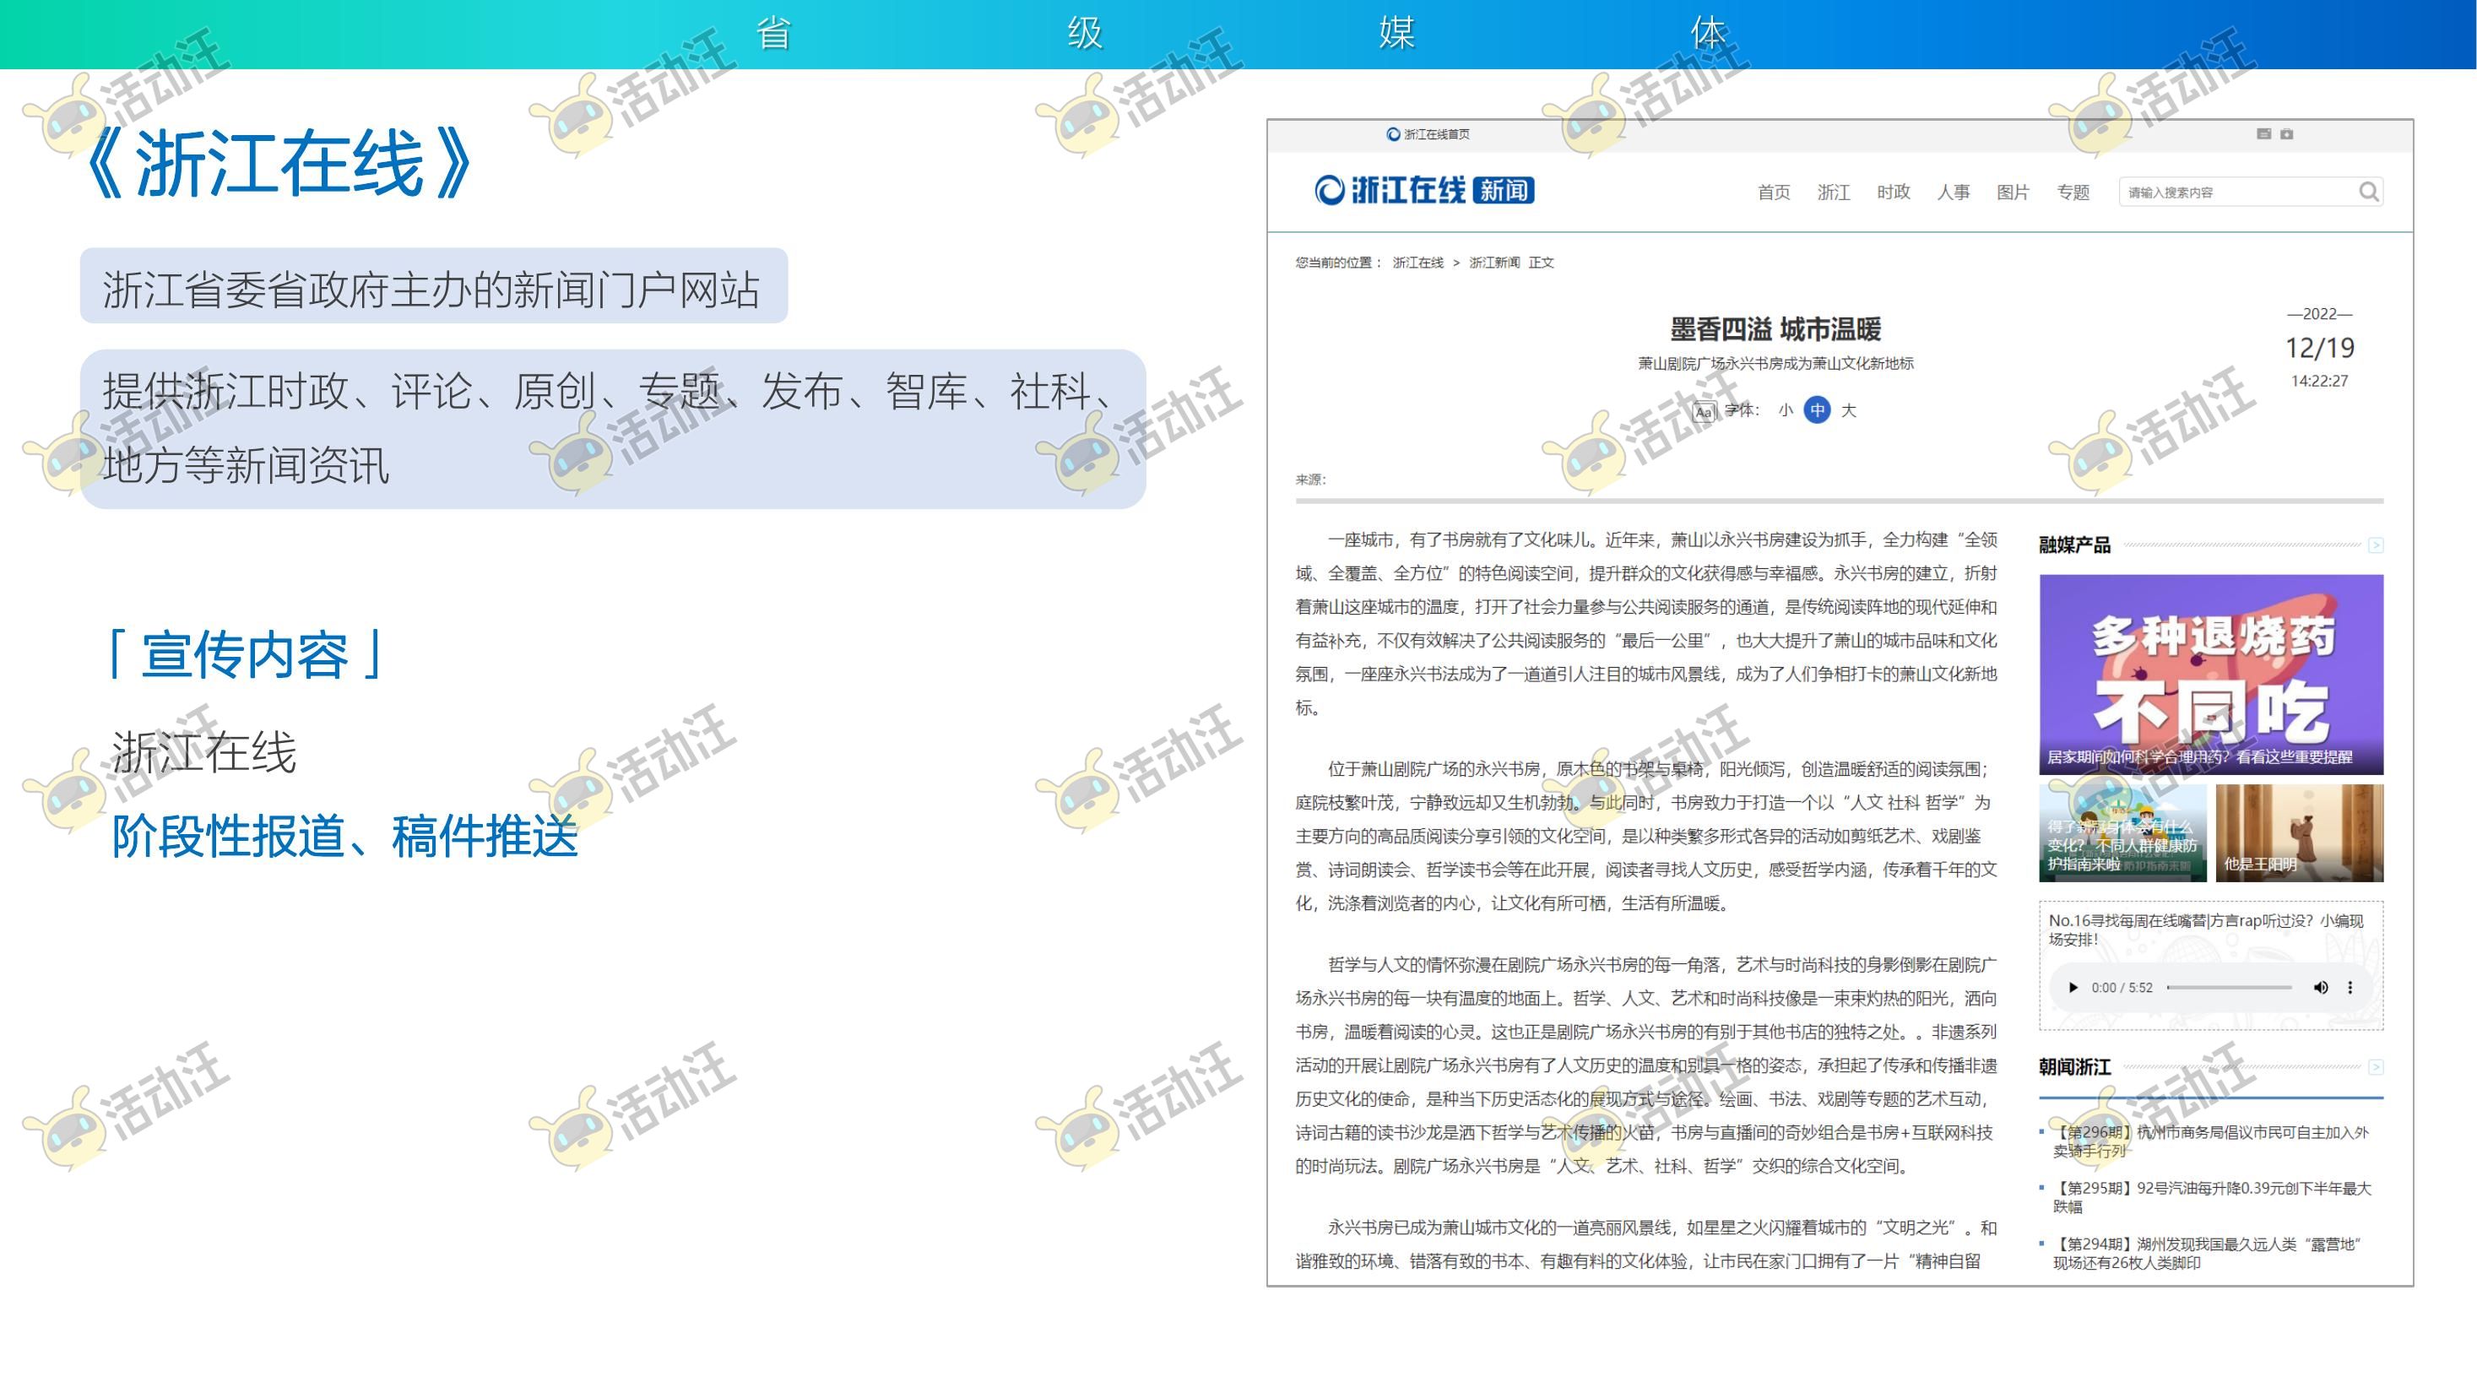The image size is (2477, 1393).
Task: Click the mail icon in the page top bar
Action: [2263, 133]
